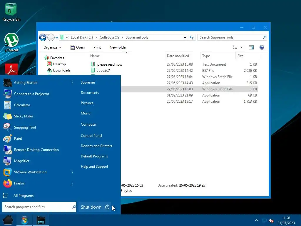Click the Explorer back arrow button

[43, 37]
